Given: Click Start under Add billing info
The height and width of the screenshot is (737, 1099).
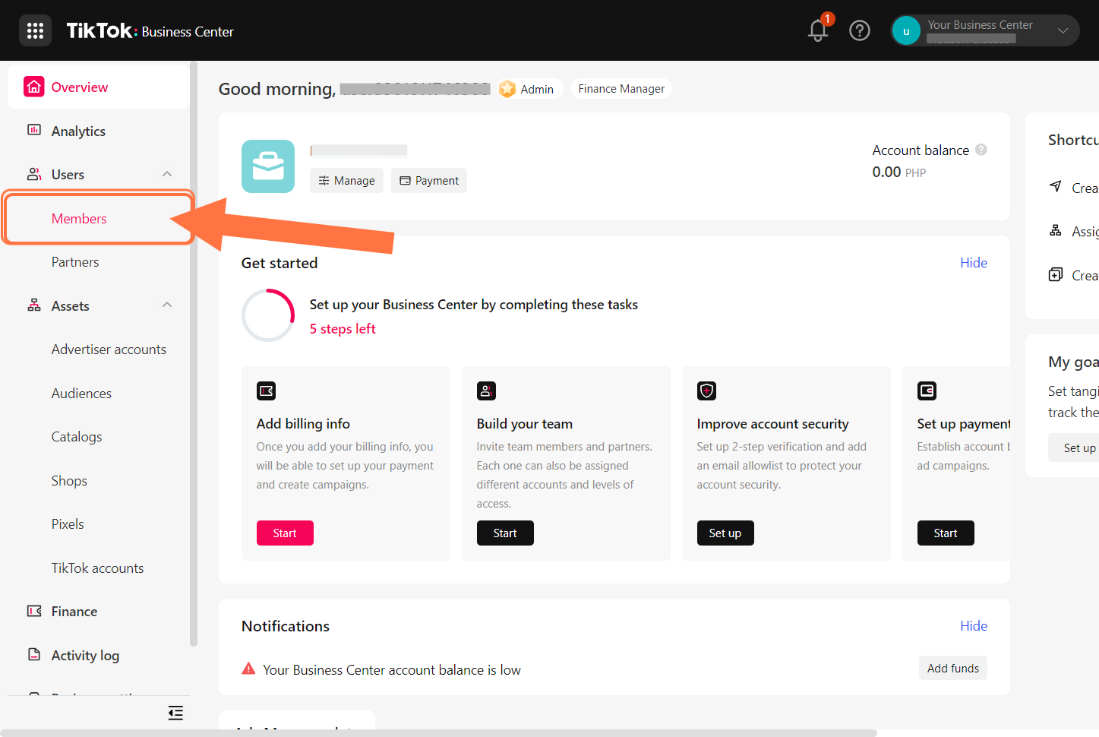Looking at the screenshot, I should tap(285, 533).
